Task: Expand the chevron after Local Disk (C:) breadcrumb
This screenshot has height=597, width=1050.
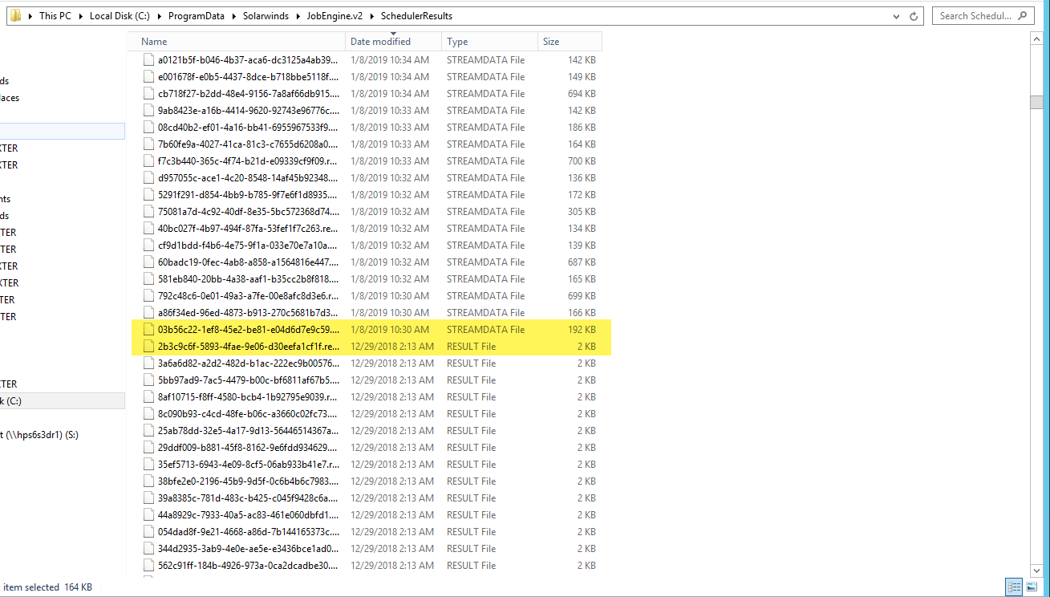Action: point(159,15)
